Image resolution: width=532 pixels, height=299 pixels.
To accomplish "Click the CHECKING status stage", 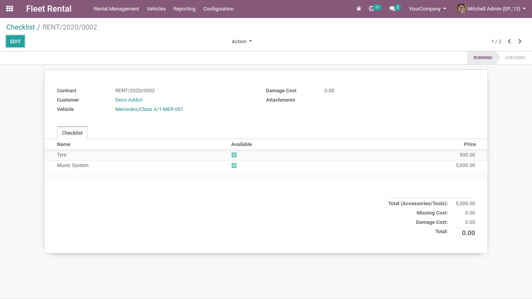I will point(515,58).
